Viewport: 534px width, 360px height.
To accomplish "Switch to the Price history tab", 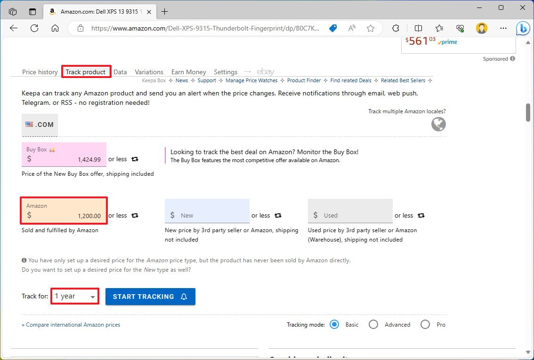I will coord(40,72).
